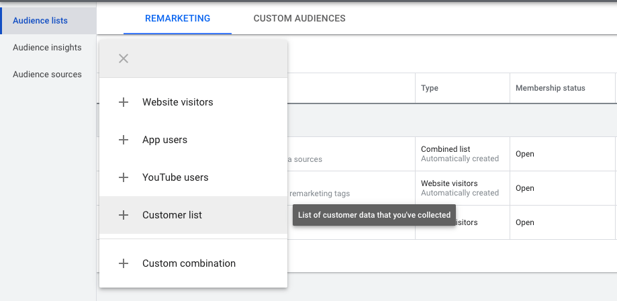Select Website visitors menu option
Viewport: 617px width, 301px height.
177,102
